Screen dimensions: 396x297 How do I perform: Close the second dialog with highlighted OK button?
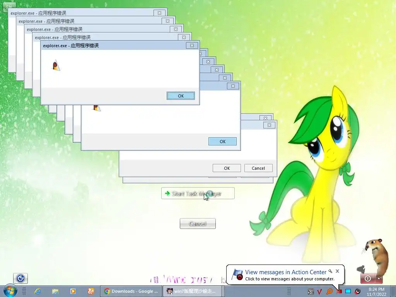click(x=233, y=86)
